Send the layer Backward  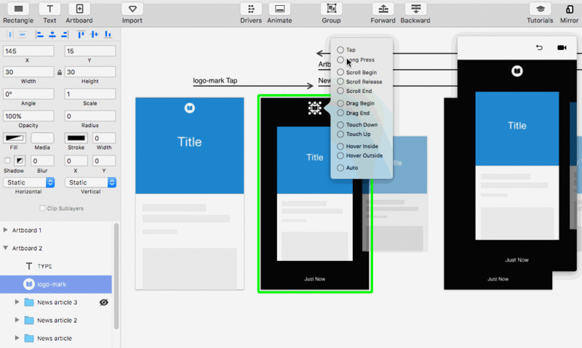click(415, 13)
